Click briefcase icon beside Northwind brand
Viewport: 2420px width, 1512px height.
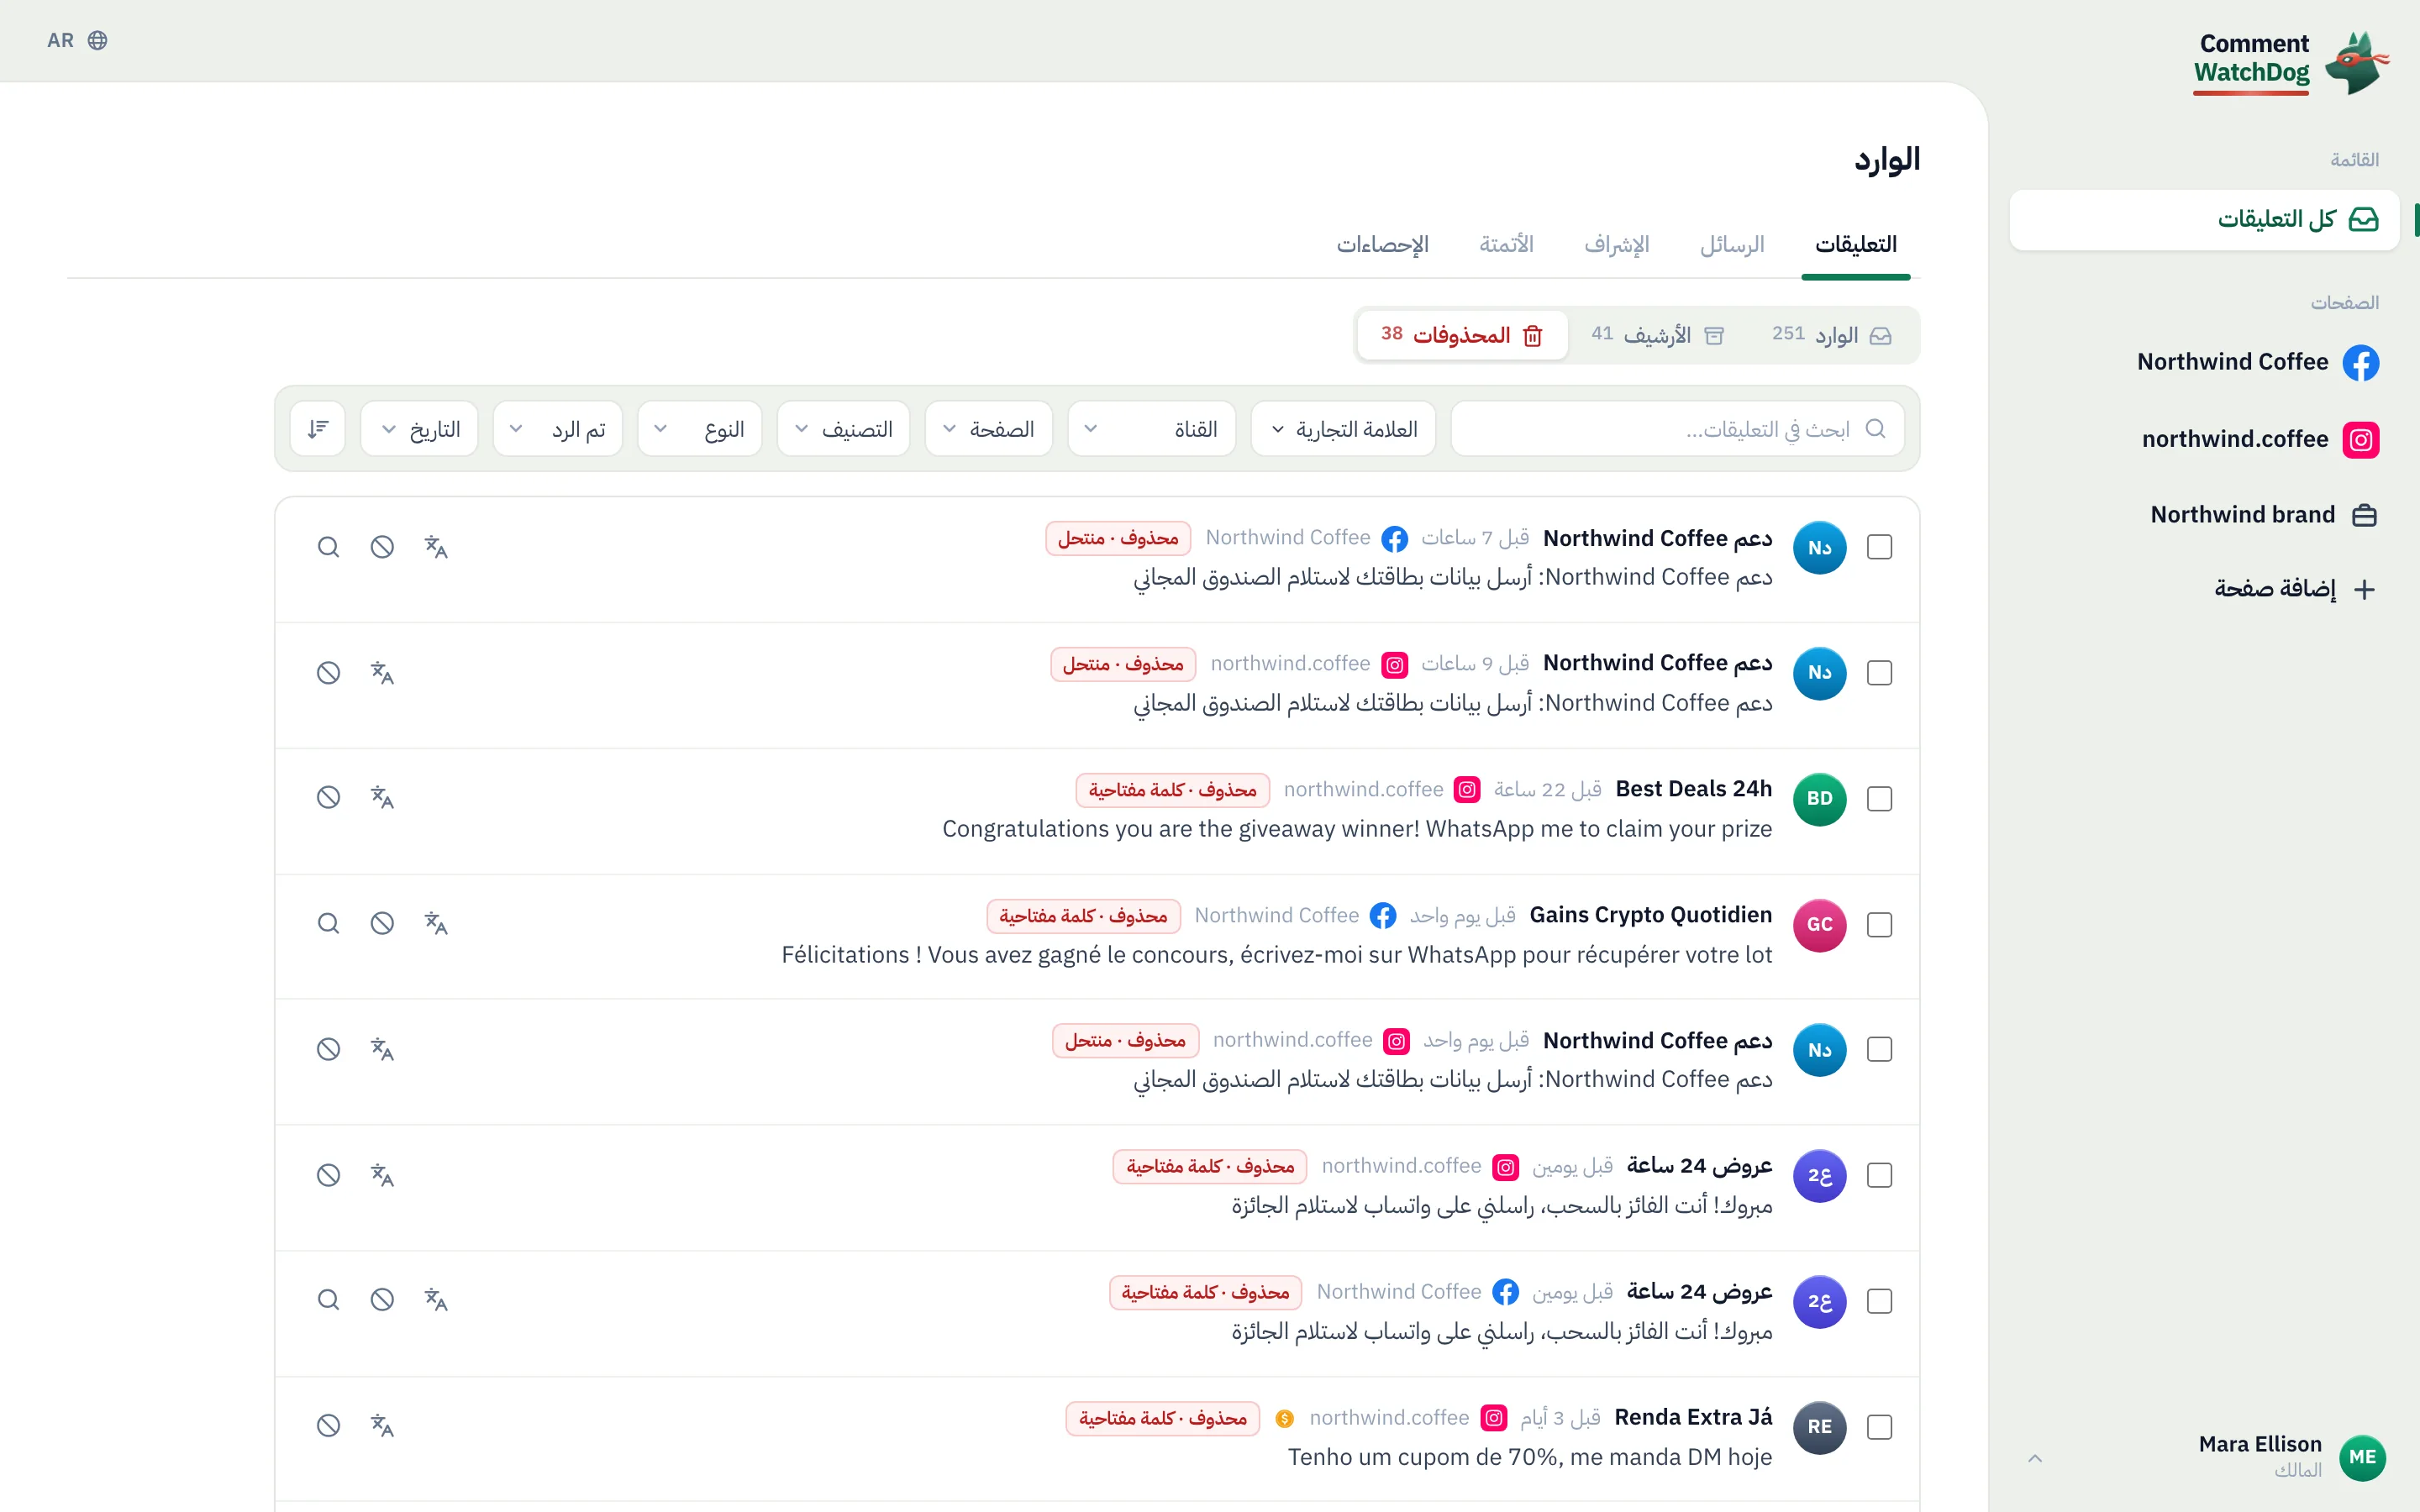(2364, 515)
